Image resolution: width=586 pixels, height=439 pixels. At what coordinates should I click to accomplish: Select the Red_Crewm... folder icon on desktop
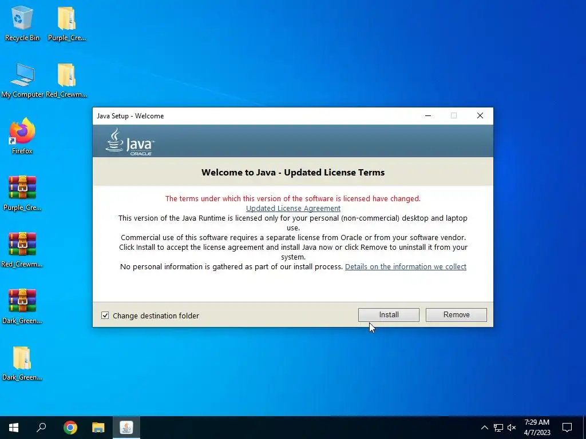tap(66, 80)
